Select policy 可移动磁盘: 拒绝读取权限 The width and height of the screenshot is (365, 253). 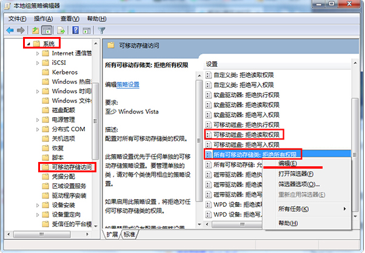[246, 135]
